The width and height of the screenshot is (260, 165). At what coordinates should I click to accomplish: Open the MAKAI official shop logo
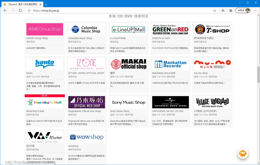coord(128,64)
